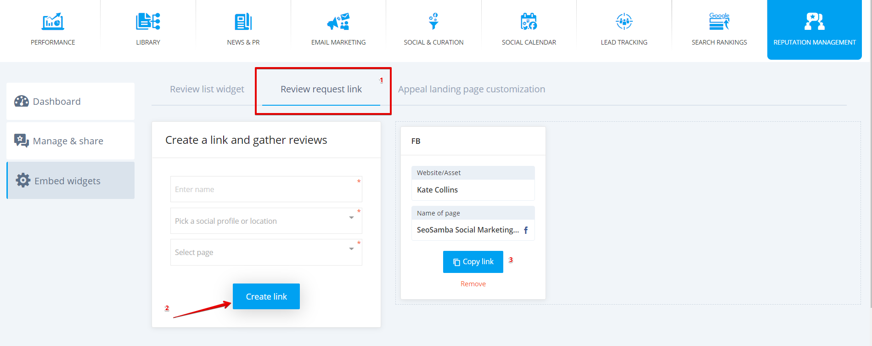
Task: Open the Library module icon
Action: [148, 21]
